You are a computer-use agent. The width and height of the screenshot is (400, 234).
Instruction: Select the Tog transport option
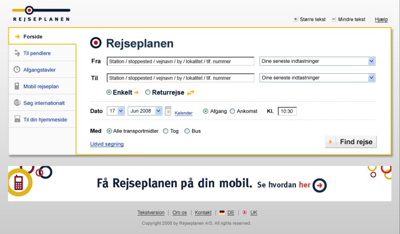(x=166, y=131)
